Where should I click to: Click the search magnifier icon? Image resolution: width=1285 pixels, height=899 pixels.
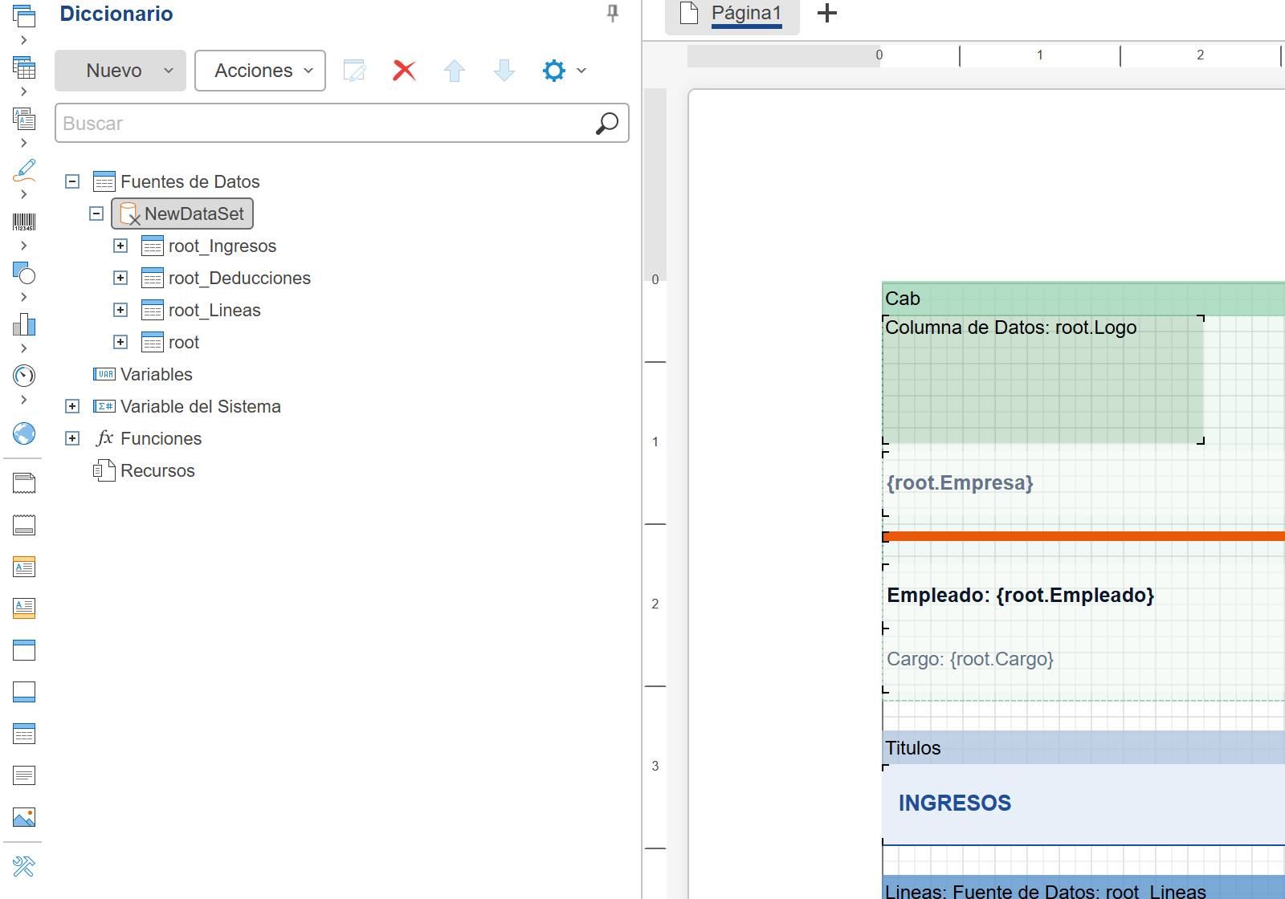click(607, 123)
